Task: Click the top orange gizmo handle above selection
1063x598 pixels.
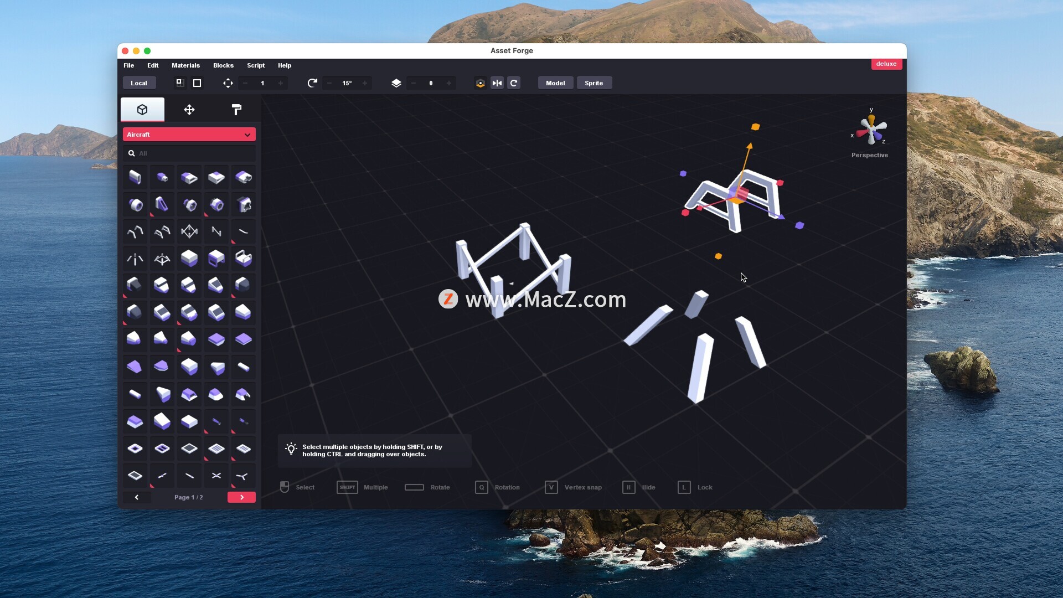Action: pos(755,127)
